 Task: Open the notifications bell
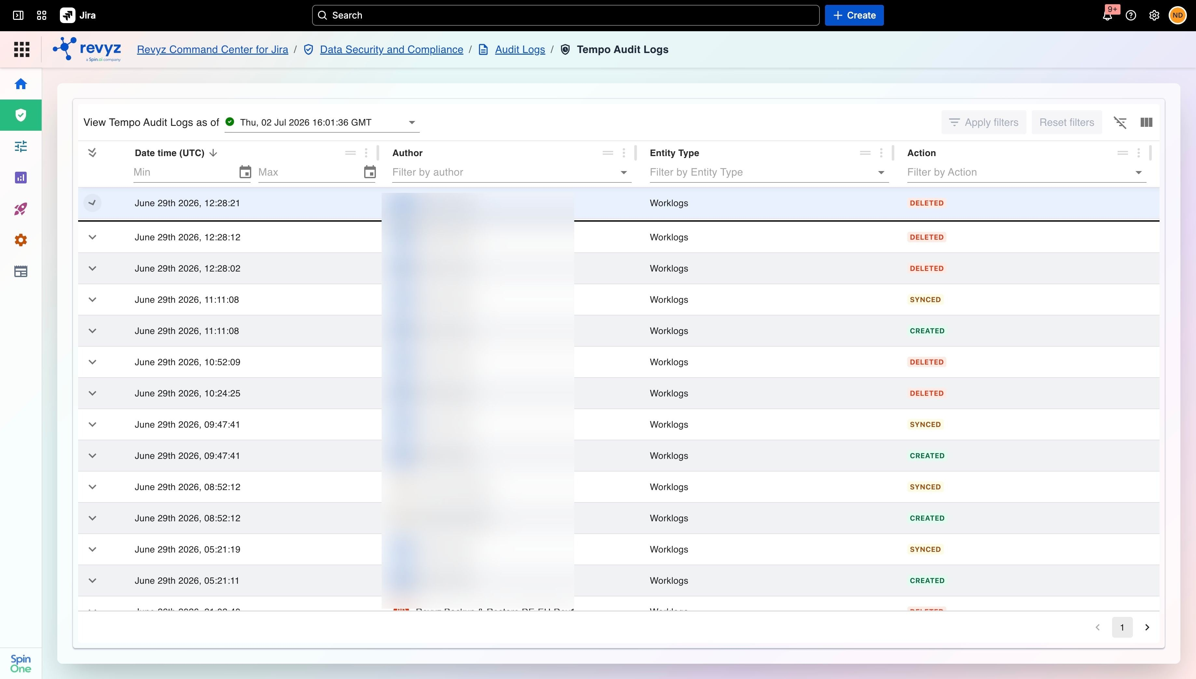[x=1107, y=15]
